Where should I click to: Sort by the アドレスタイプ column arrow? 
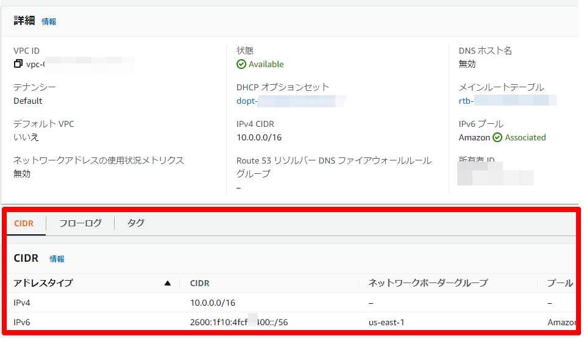click(168, 283)
